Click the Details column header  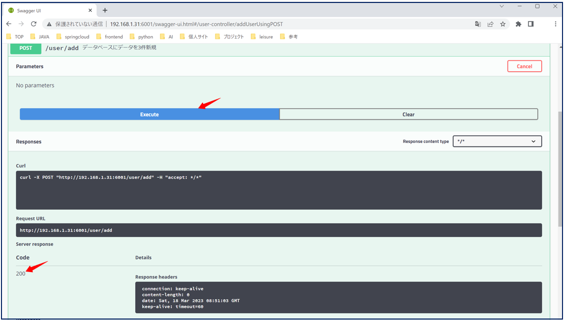tap(143, 258)
